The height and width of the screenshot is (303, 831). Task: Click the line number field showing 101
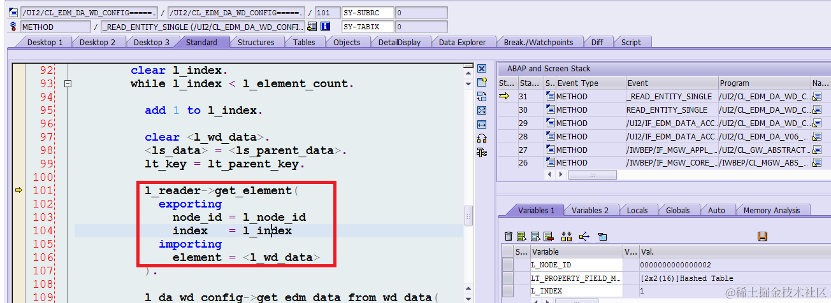(328, 13)
